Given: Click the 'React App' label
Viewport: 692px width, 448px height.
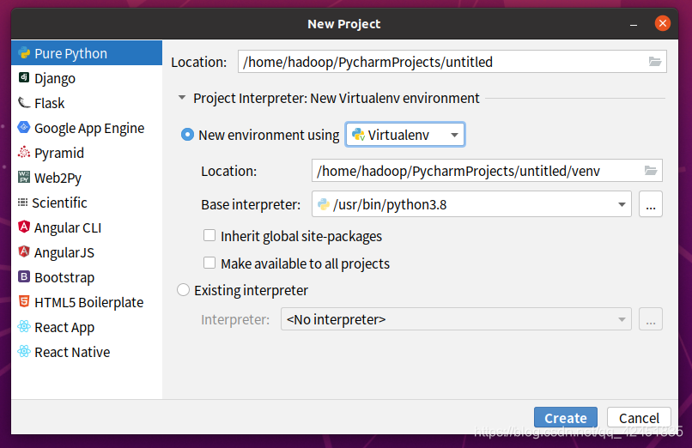Looking at the screenshot, I should 64,328.
